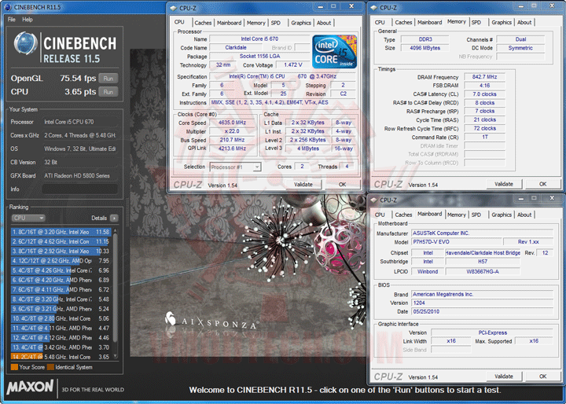Switch to SPD tab in CPU-Z CPU window

tap(276, 23)
